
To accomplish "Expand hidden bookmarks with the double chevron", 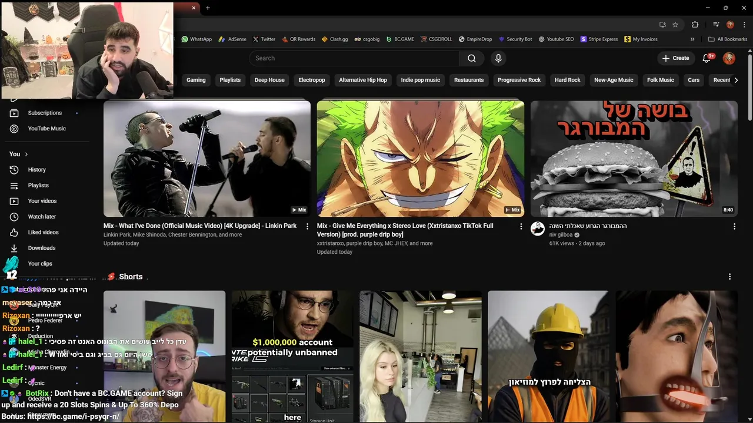I will [x=692, y=39].
